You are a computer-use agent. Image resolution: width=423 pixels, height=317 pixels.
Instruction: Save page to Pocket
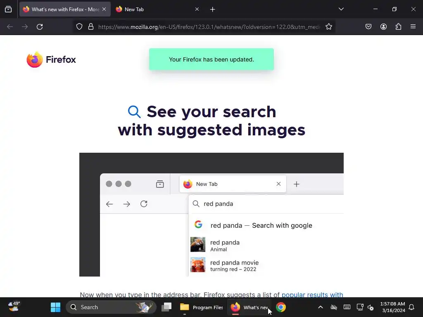click(x=368, y=27)
